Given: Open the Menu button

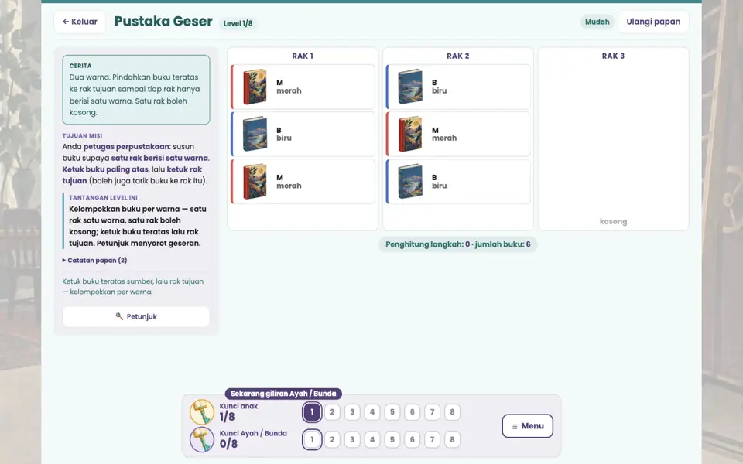Looking at the screenshot, I should 527,425.
